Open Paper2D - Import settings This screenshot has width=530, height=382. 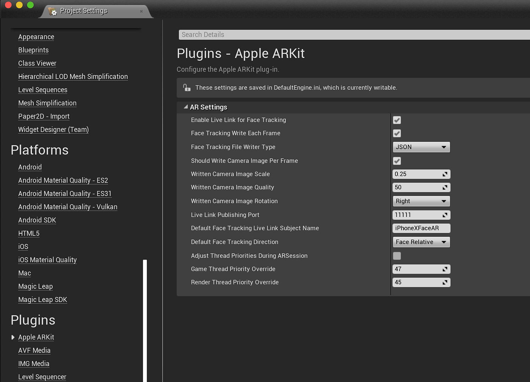tap(44, 116)
